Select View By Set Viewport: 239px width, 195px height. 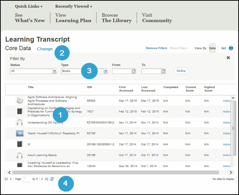tap(223, 48)
